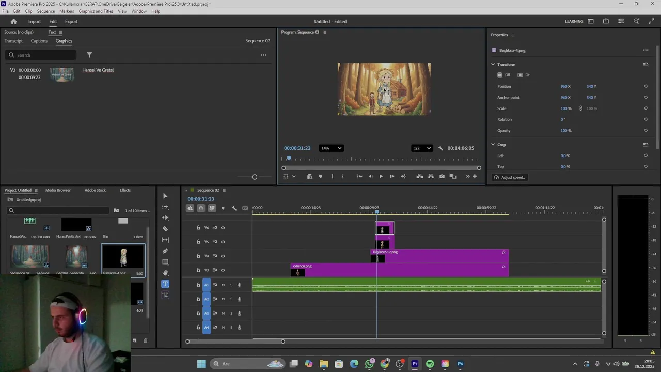
Task: Reset the Transform properties
Action: [x=646, y=65]
